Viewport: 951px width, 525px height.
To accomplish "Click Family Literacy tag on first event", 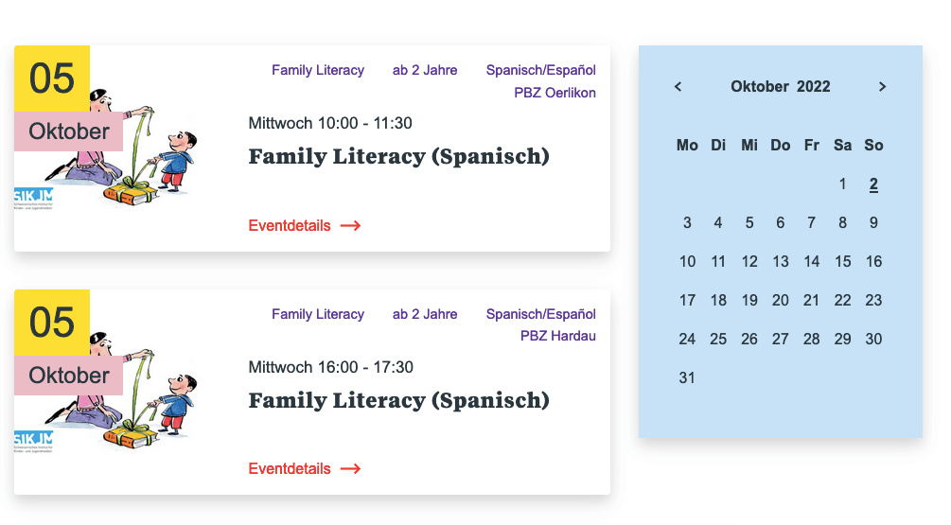I will 318,70.
